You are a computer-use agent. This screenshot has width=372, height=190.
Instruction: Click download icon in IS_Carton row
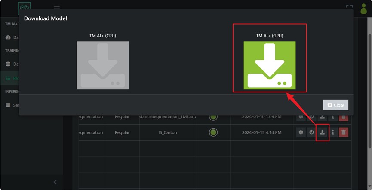(322, 132)
